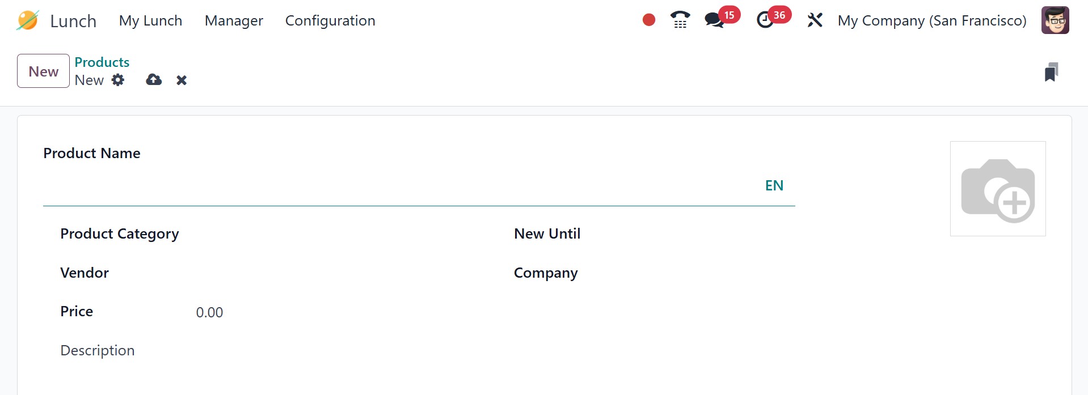Image resolution: width=1088 pixels, height=395 pixels.
Task: Open the Vendor selection field
Action: (340, 273)
